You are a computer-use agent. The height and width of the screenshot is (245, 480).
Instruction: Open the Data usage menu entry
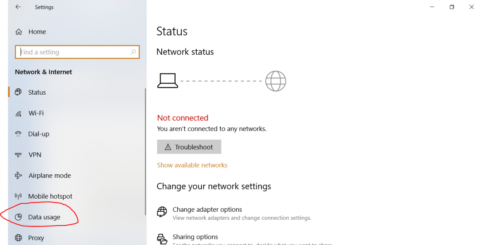(44, 217)
